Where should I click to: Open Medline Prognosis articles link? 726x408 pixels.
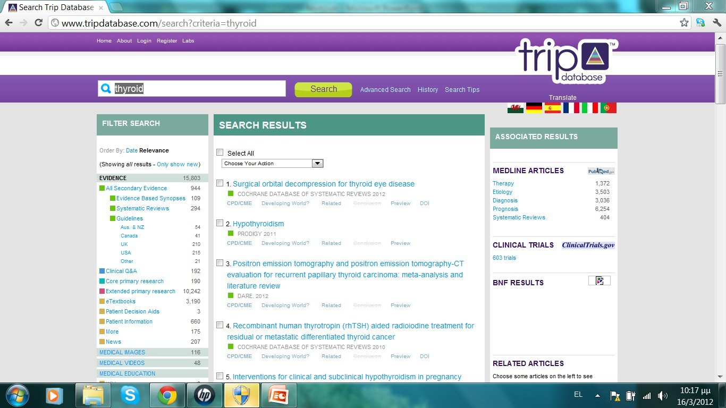pyautogui.click(x=505, y=209)
